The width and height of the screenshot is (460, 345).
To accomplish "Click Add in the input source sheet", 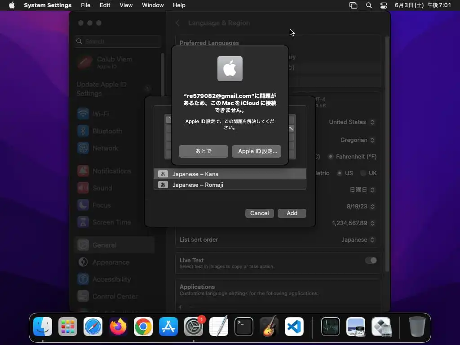I will (292, 213).
